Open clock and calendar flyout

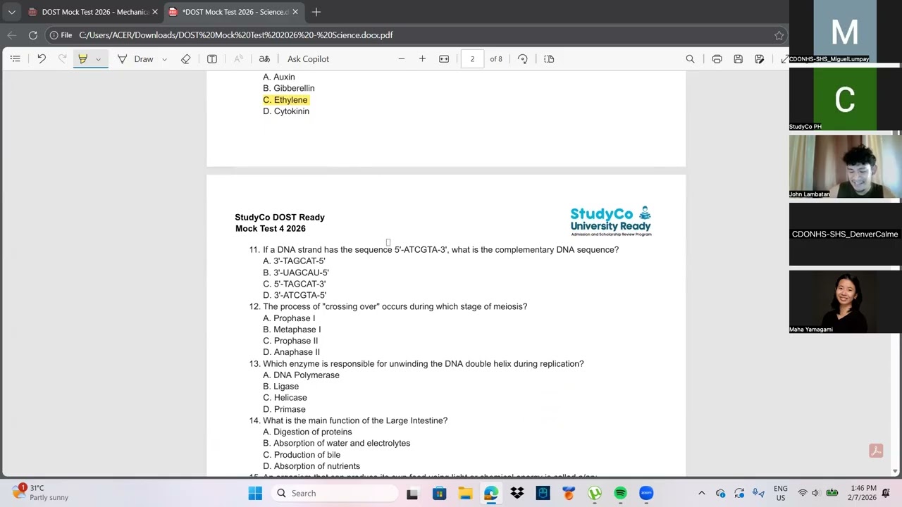tap(863, 493)
